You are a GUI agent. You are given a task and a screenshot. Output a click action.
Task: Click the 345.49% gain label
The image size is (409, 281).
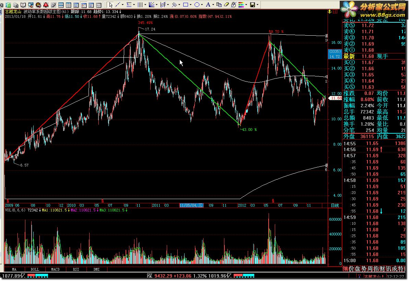(145, 23)
